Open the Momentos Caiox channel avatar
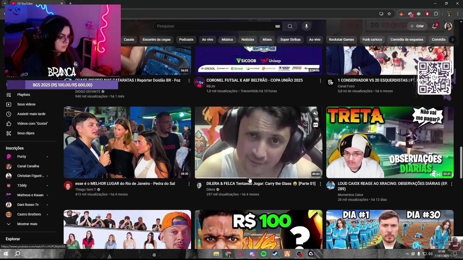The width and height of the screenshot is (463, 260). pyautogui.click(x=331, y=186)
